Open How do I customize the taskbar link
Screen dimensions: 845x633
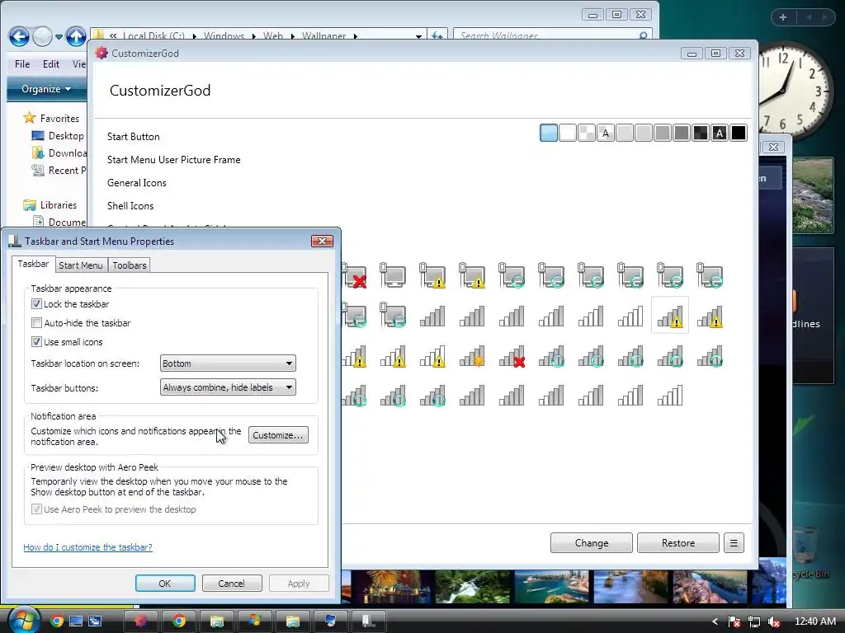click(87, 547)
